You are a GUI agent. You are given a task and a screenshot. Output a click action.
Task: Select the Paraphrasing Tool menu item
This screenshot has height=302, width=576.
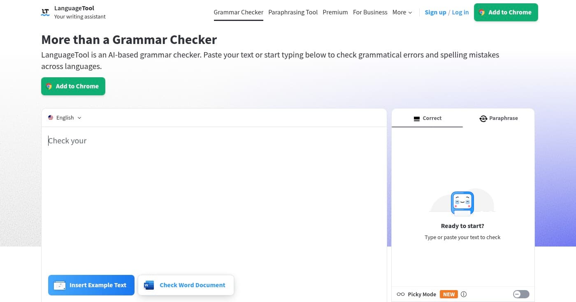[x=293, y=12]
